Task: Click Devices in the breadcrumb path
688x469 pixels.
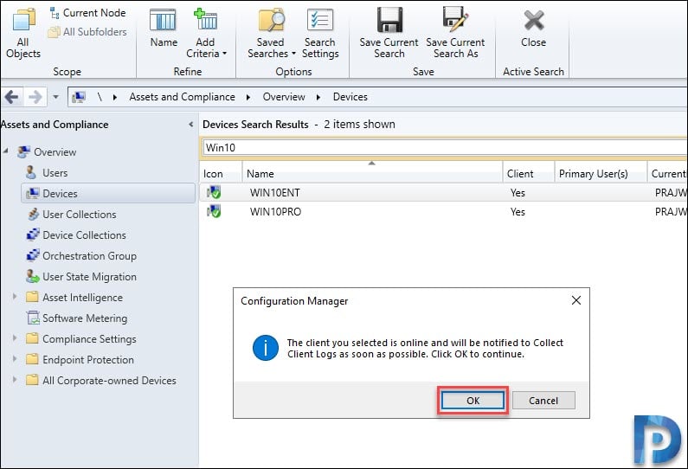Action: (350, 97)
